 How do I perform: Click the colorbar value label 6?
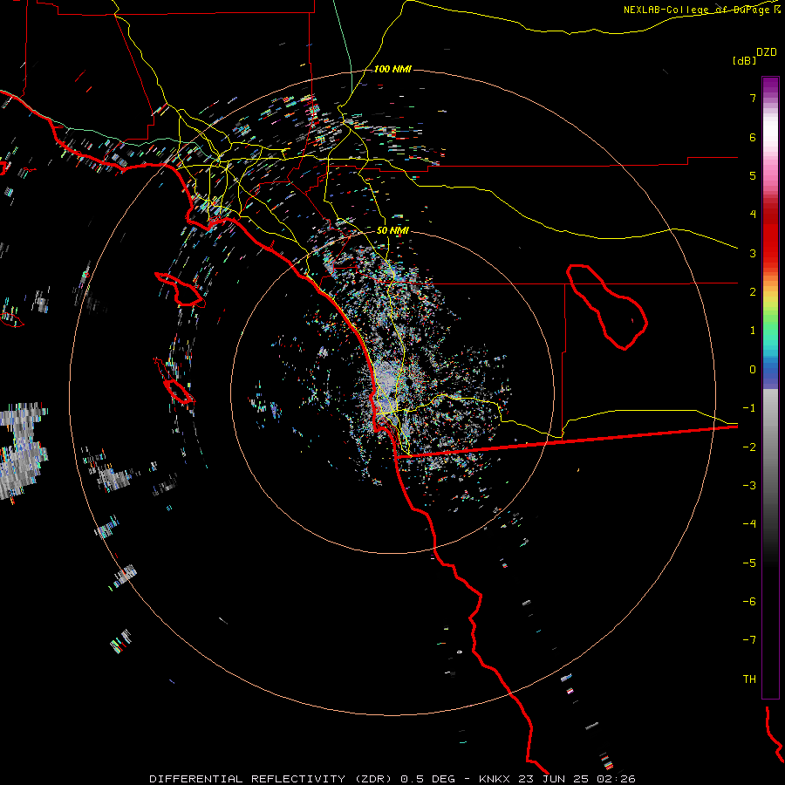[753, 137]
